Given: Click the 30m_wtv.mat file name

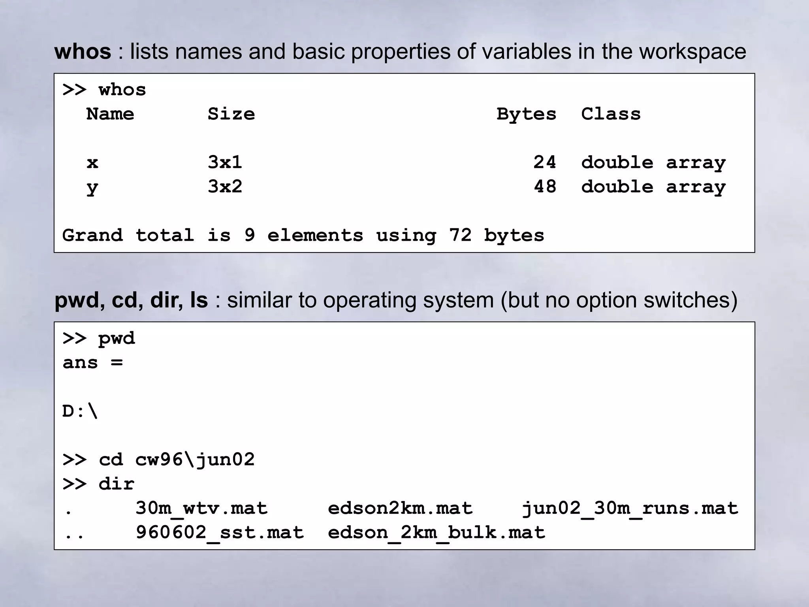Looking at the screenshot, I should [201, 509].
